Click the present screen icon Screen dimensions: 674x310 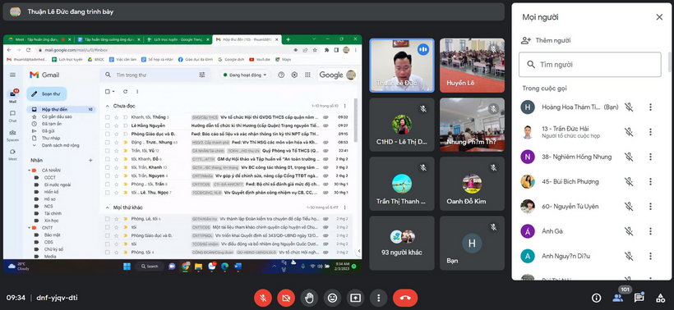pyautogui.click(x=355, y=298)
